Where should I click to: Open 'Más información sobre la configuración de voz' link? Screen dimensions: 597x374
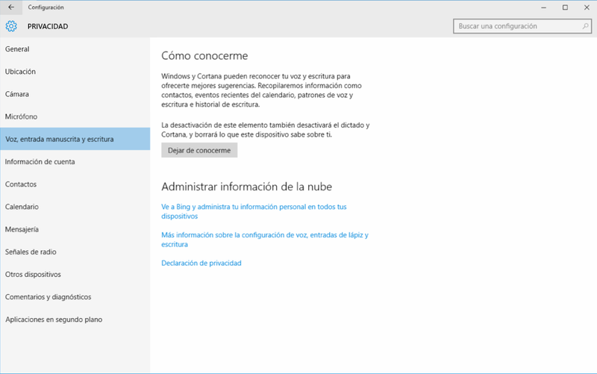click(x=265, y=240)
